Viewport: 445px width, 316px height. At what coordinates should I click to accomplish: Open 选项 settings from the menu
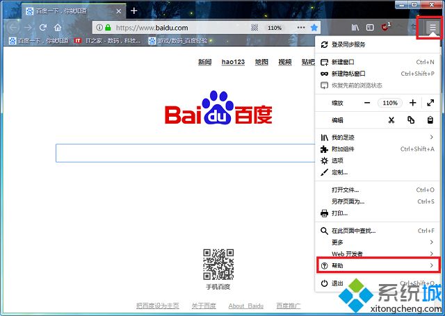pyautogui.click(x=378, y=160)
